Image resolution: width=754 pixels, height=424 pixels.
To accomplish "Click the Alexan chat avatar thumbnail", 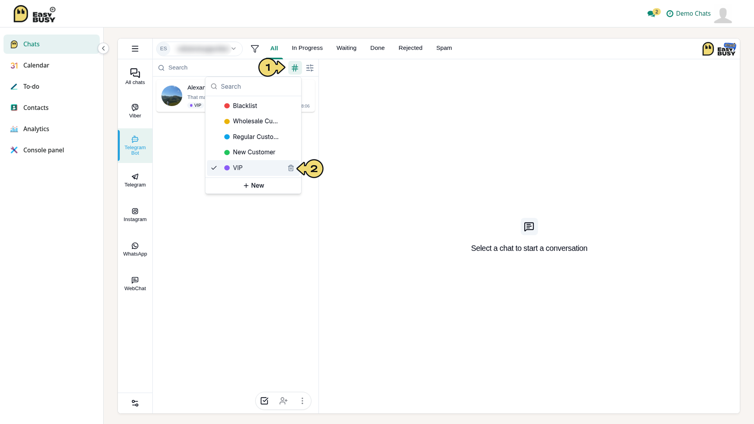I will click(172, 96).
